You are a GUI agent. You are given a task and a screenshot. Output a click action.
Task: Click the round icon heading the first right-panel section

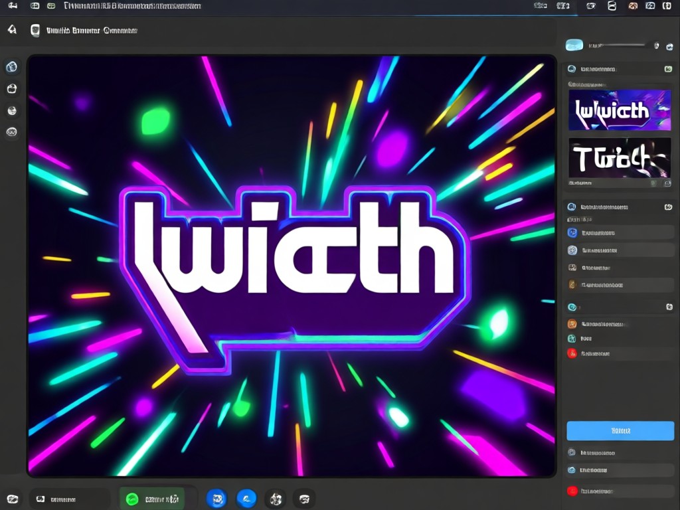(572, 69)
